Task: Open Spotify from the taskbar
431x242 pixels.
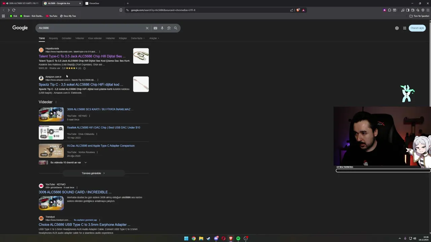Action: tap(238, 238)
